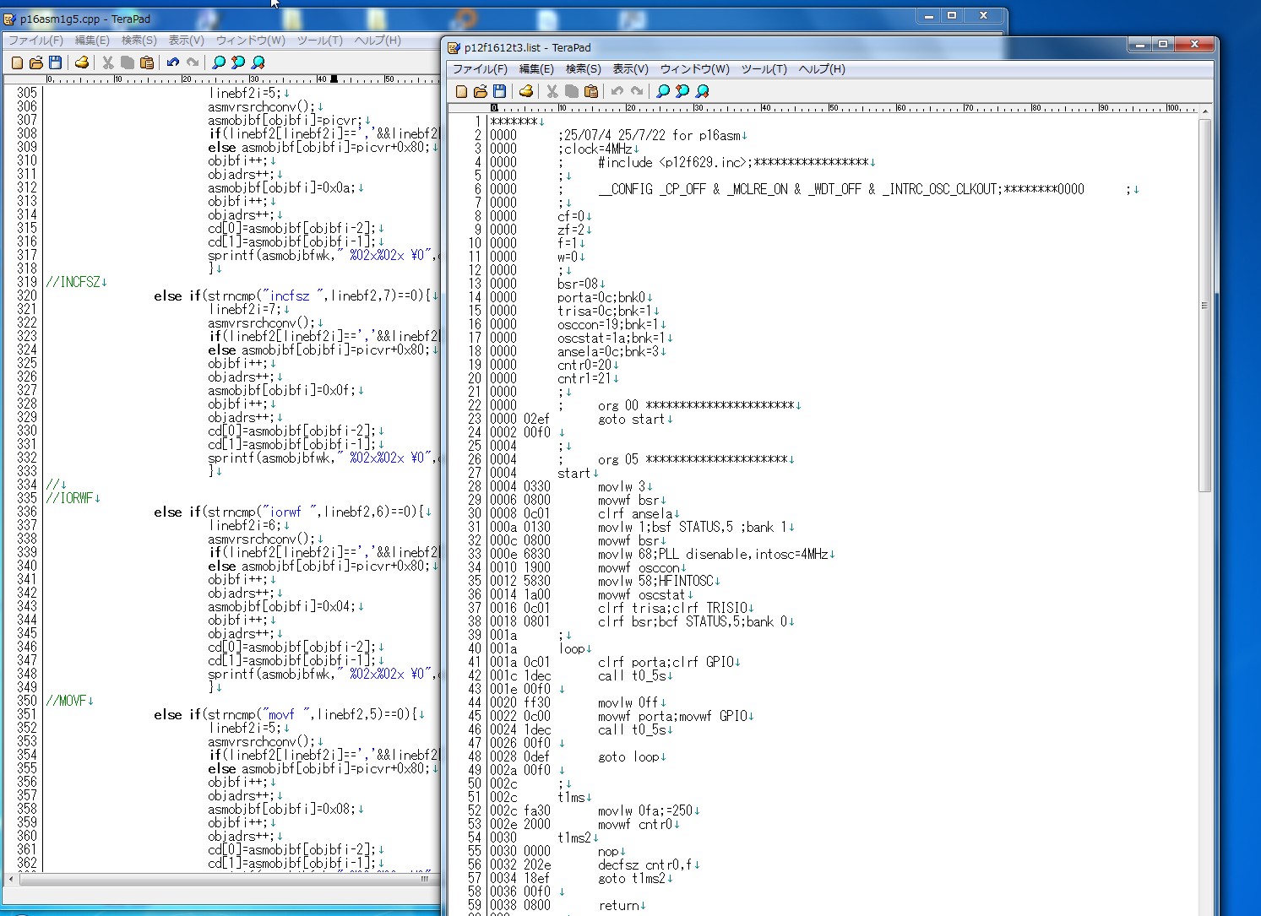Click vertical scrollbar thumb in p12f1612t3.list window
Image resolution: width=1261 pixels, height=916 pixels.
coord(1204,305)
